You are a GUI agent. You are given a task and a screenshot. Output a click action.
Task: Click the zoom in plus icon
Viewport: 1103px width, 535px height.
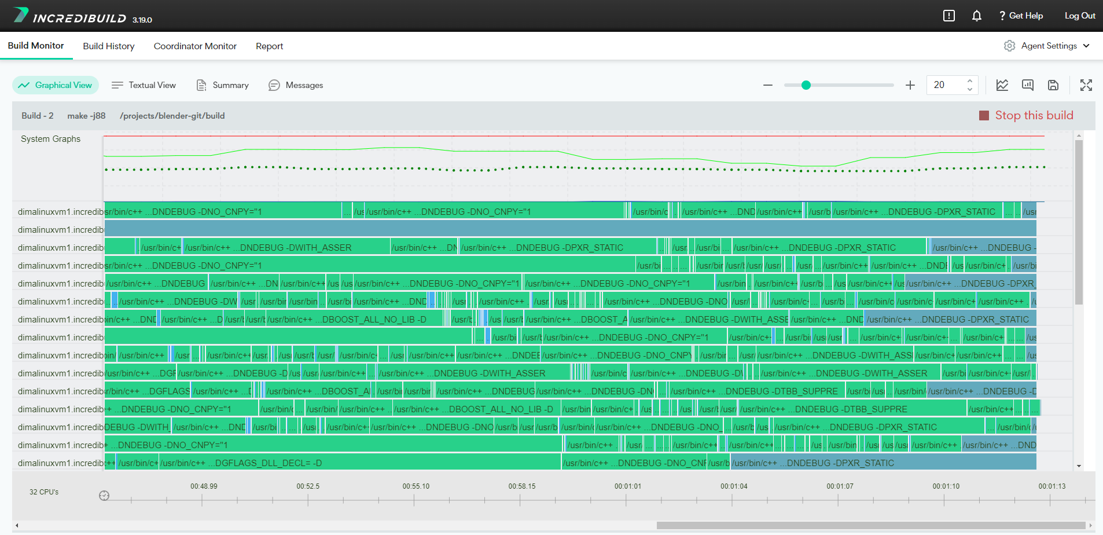(910, 85)
